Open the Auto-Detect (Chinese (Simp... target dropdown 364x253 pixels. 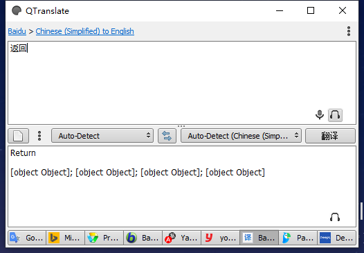[241, 136]
